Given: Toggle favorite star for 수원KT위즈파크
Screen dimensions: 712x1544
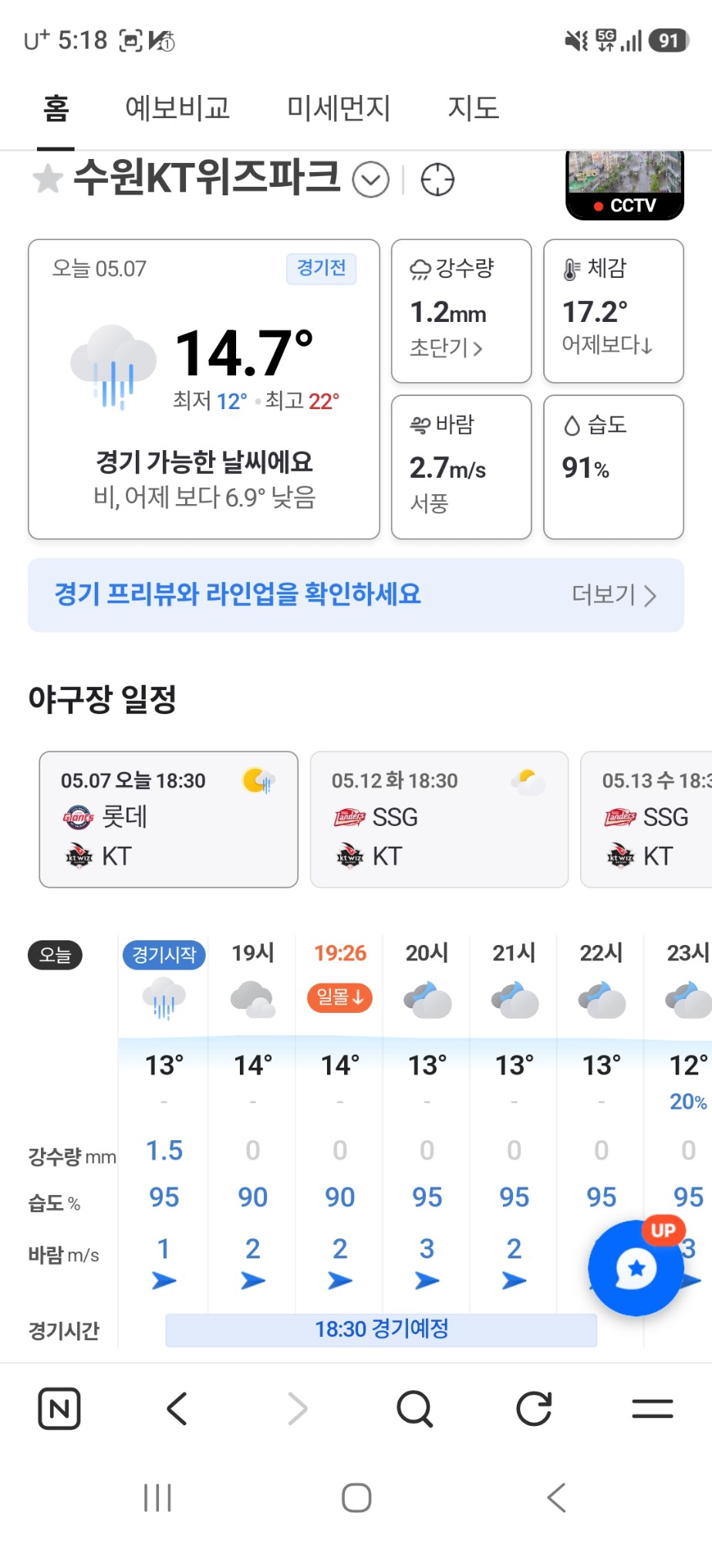Looking at the screenshot, I should pos(48,179).
